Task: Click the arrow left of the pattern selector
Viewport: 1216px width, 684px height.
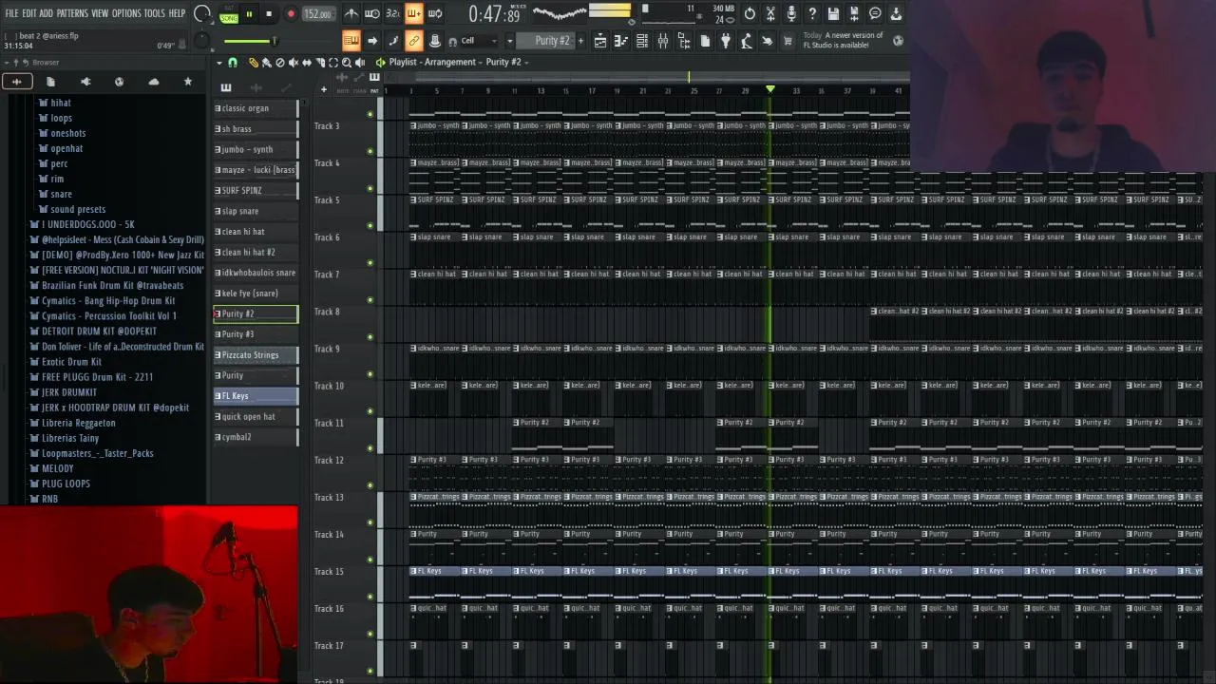Action: pyautogui.click(x=510, y=41)
